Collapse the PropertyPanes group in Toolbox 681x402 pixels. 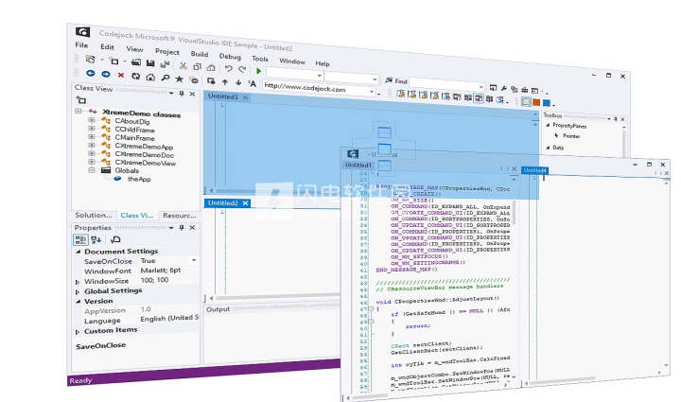548,125
